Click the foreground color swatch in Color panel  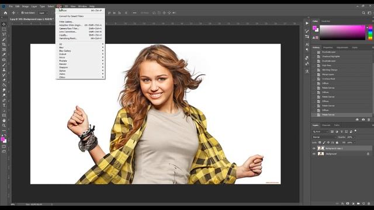click(x=314, y=28)
